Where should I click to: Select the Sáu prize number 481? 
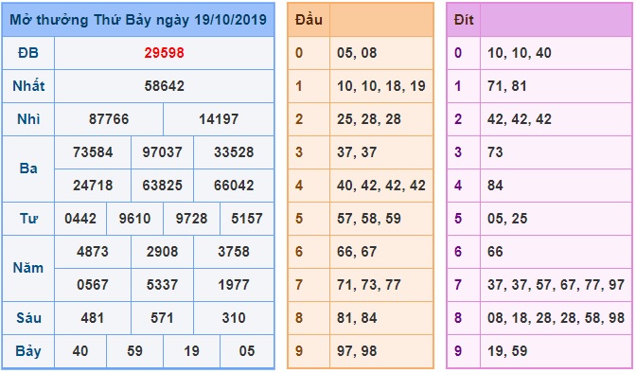93,318
